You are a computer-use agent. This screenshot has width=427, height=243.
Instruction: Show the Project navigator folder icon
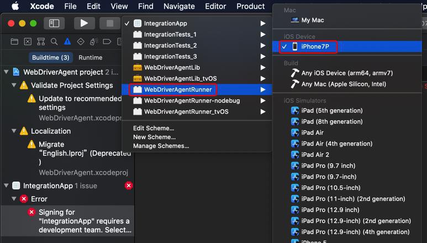[14, 41]
